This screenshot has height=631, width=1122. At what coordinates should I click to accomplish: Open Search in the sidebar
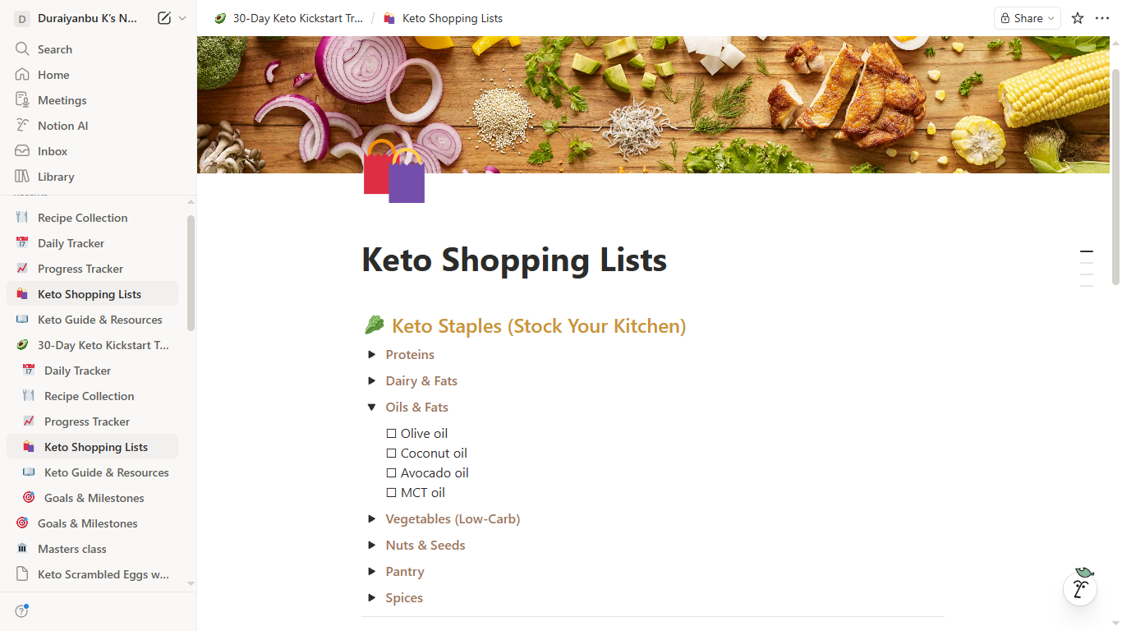click(54, 49)
